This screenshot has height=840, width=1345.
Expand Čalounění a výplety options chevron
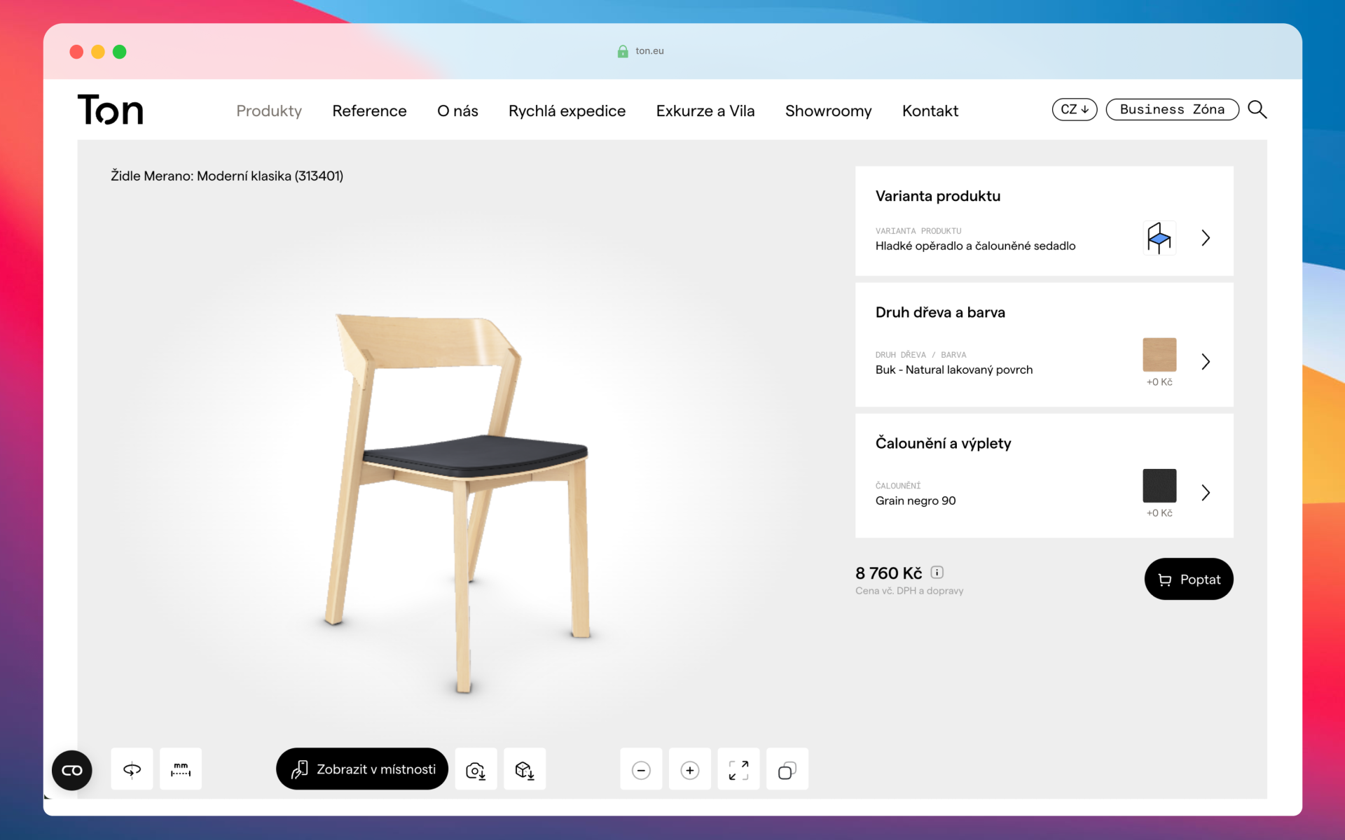[1206, 493]
